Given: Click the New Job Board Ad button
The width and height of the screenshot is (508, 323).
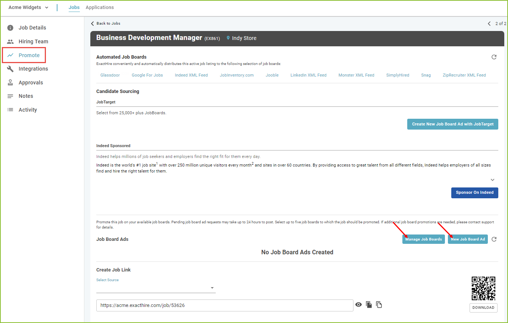Looking at the screenshot, I should [x=468, y=239].
